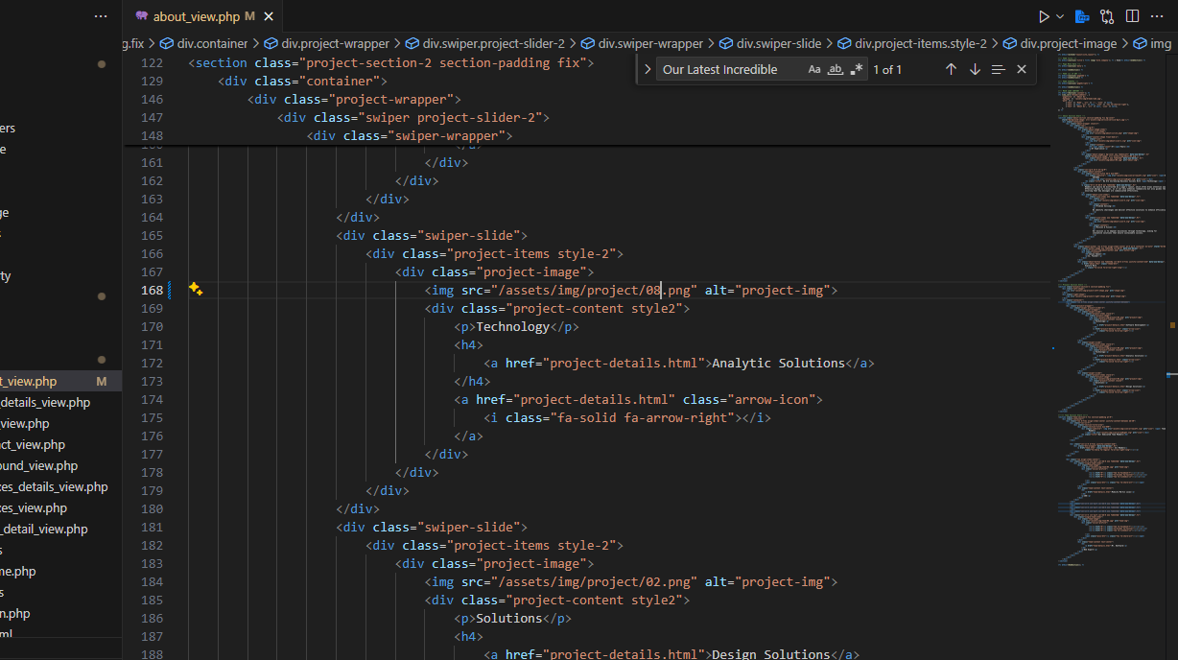This screenshot has width=1178, height=660.
Task: Run the PHP file using the blue run icon
Action: tap(1082, 16)
